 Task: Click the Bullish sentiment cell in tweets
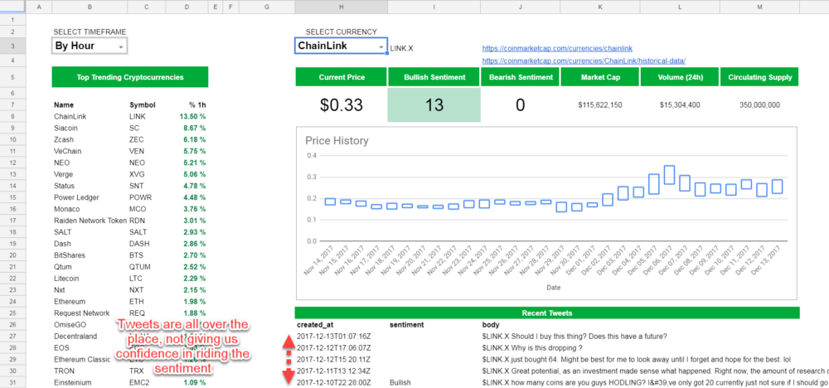[400, 383]
